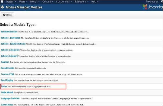Select the Language Switcher module type

click(x=10, y=98)
